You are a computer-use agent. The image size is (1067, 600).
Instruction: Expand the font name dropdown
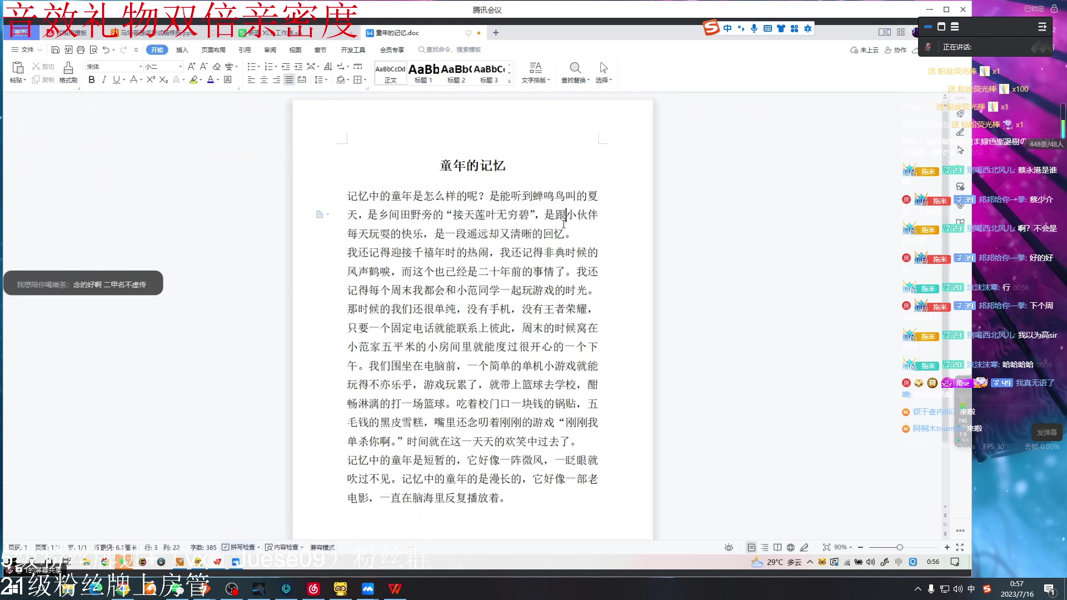point(140,67)
